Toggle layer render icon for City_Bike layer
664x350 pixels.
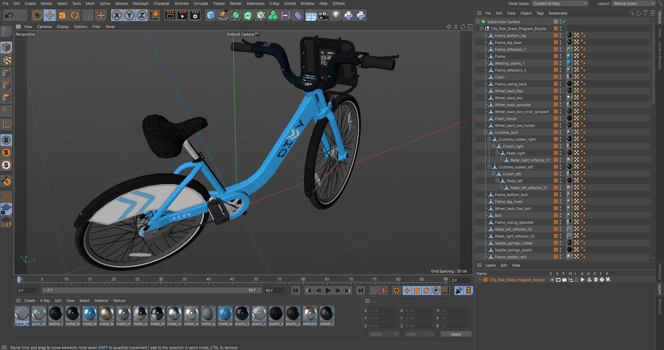(x=564, y=280)
